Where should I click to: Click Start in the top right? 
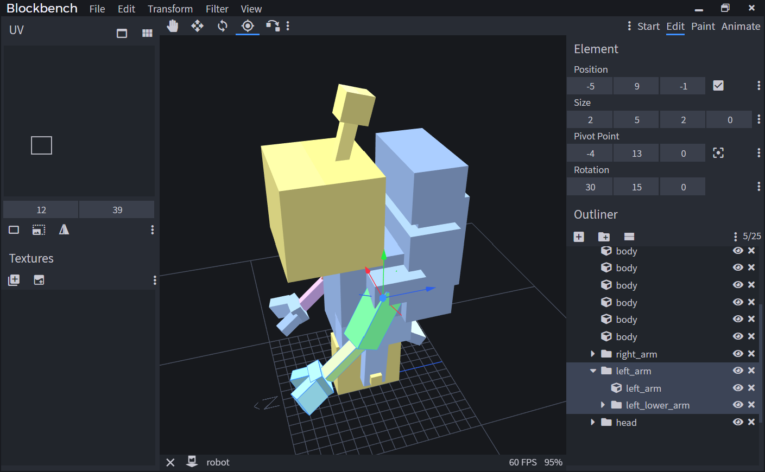click(648, 26)
